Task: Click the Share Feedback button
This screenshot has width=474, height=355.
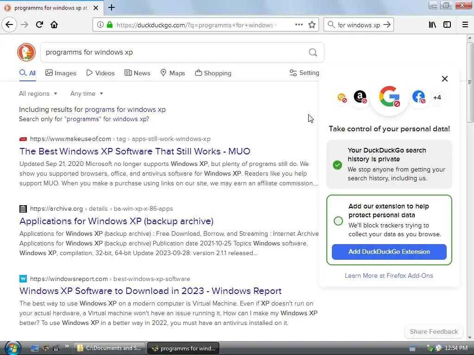Action: point(434,331)
